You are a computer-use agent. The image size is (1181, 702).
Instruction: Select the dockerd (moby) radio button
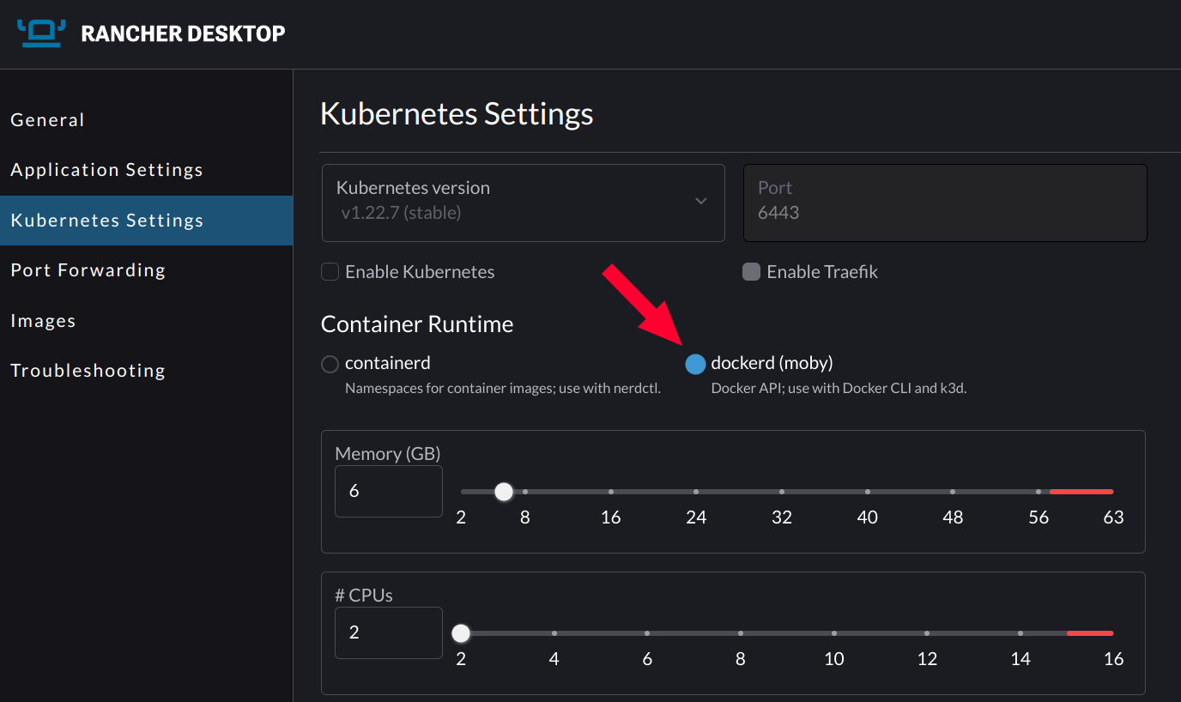pos(695,365)
